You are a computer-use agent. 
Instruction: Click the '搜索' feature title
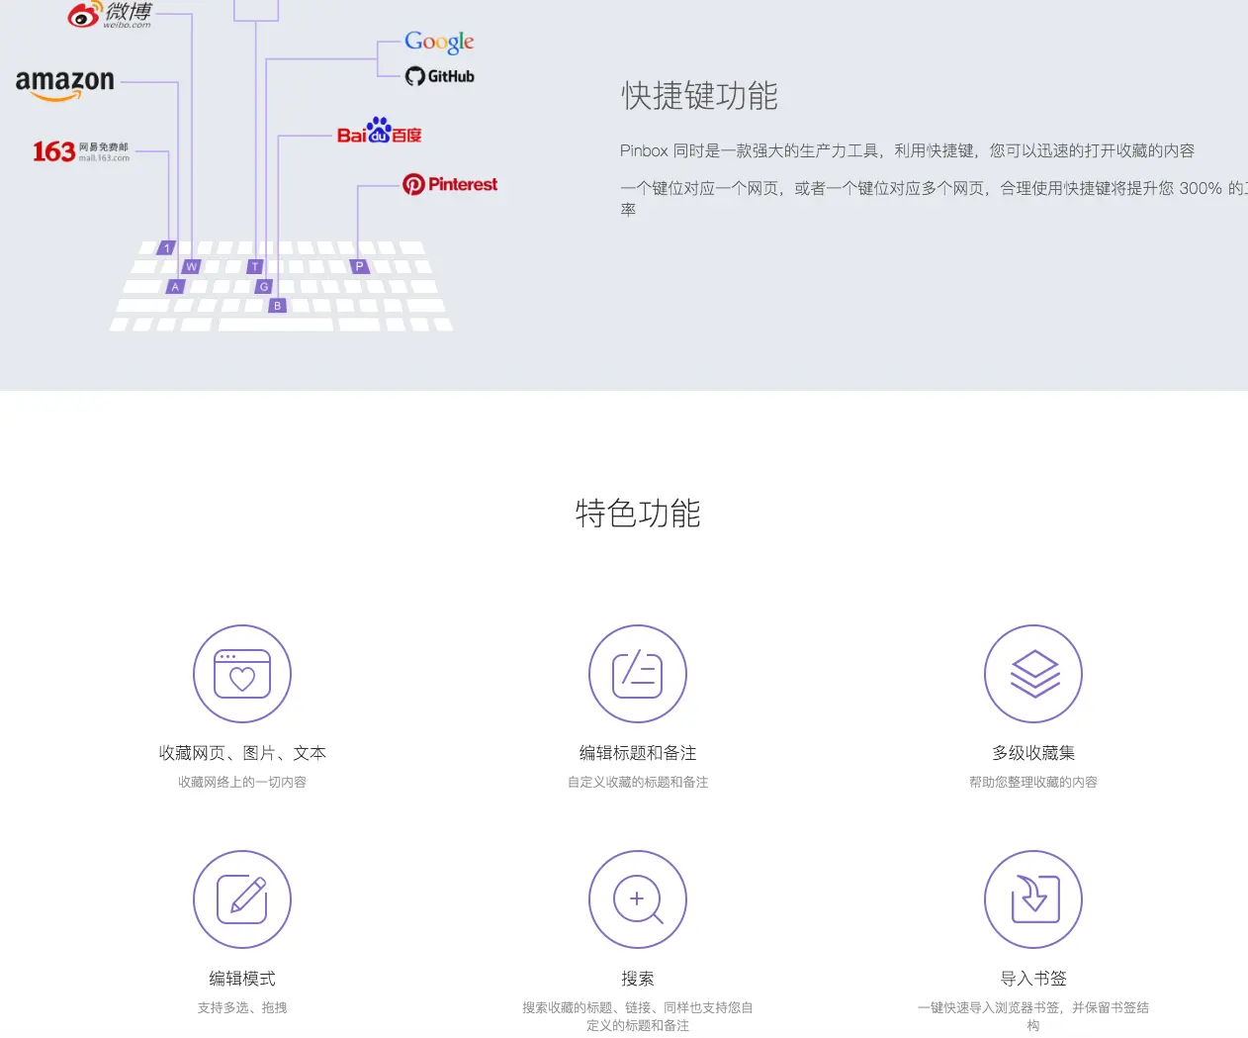pyautogui.click(x=638, y=979)
